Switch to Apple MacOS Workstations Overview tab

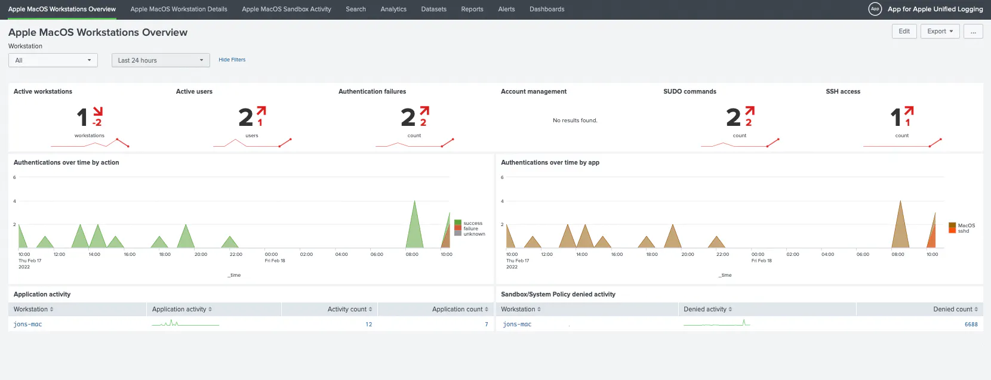pos(62,9)
